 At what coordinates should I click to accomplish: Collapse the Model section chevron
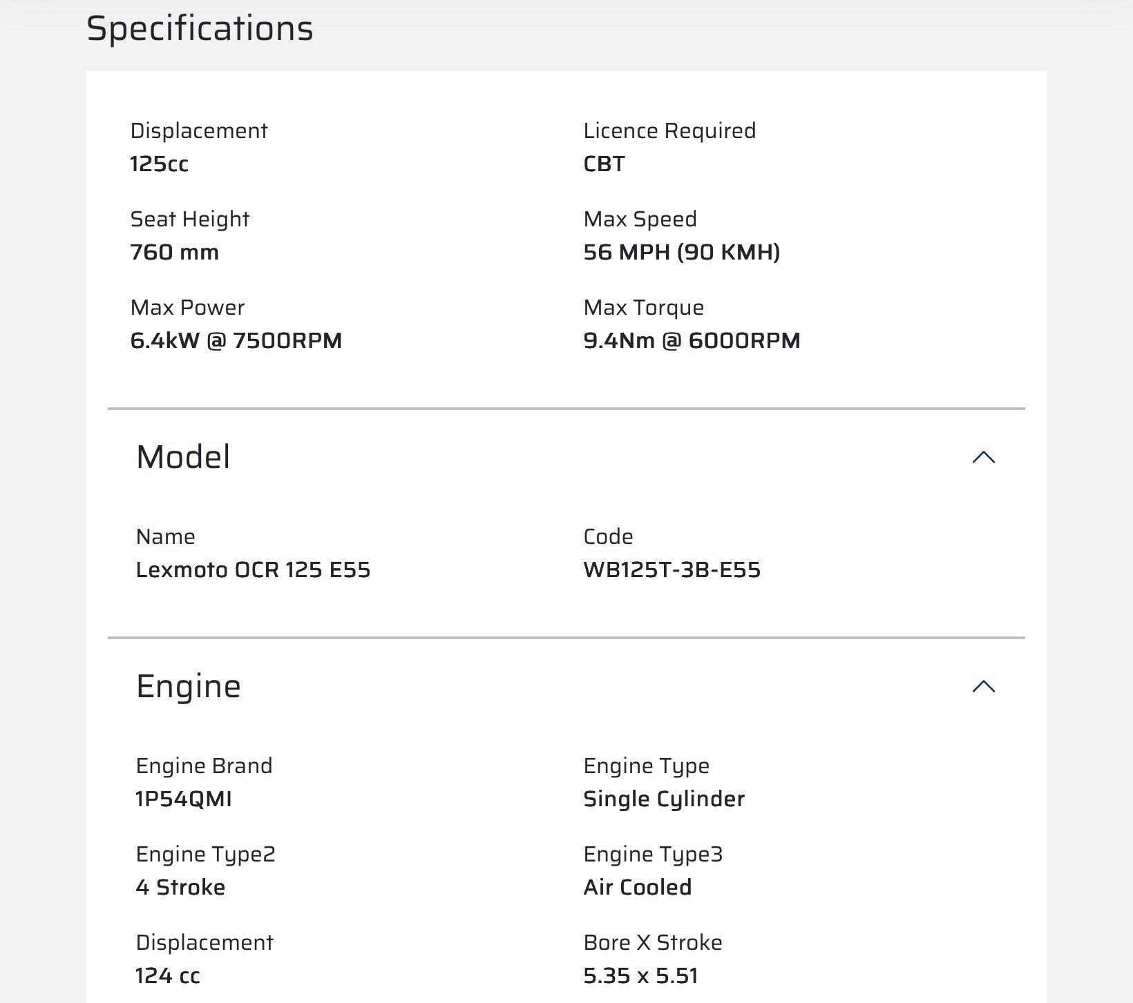[x=983, y=457]
